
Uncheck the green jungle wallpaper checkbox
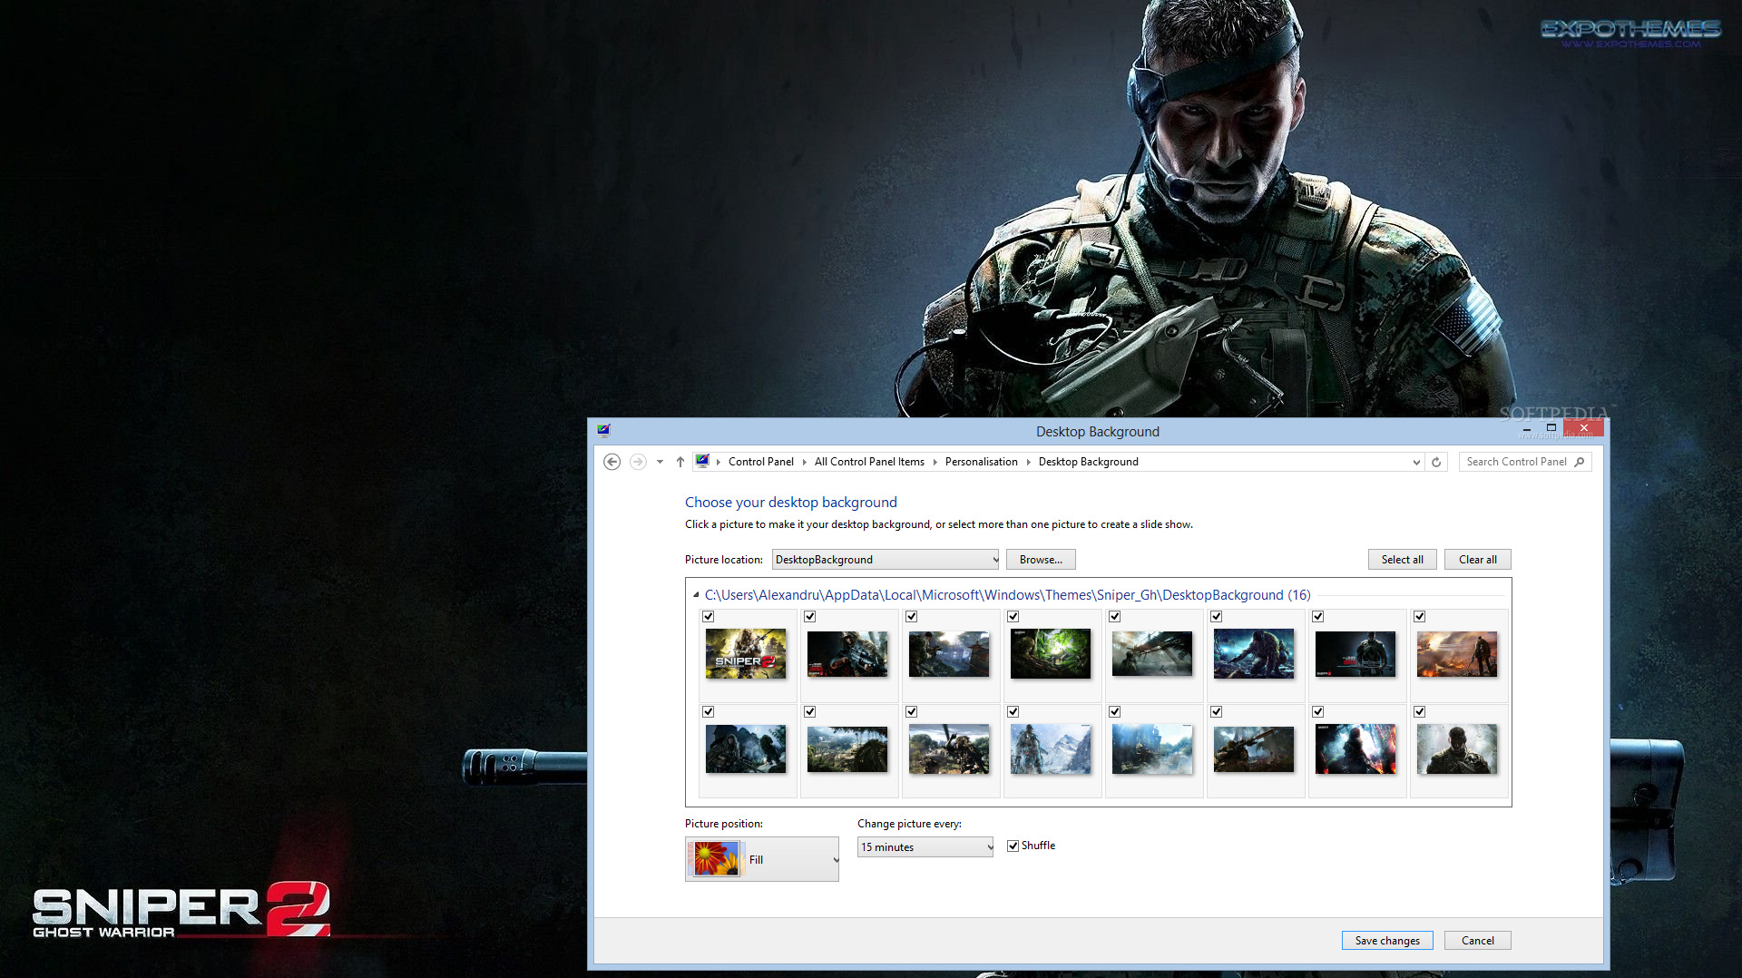tap(1013, 617)
